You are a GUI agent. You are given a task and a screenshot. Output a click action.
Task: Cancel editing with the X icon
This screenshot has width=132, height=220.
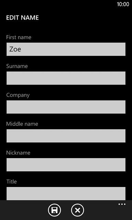77,210
